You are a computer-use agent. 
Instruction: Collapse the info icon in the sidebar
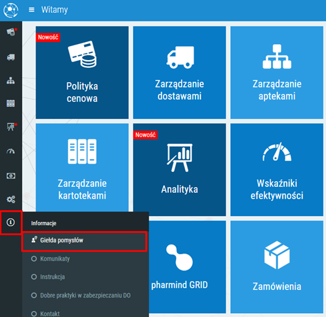click(x=11, y=222)
